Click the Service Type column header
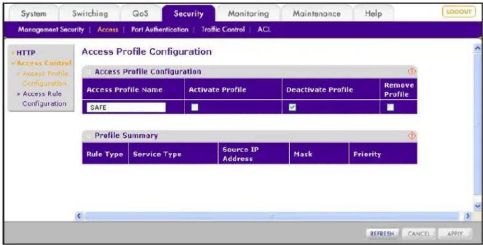 tap(173, 154)
